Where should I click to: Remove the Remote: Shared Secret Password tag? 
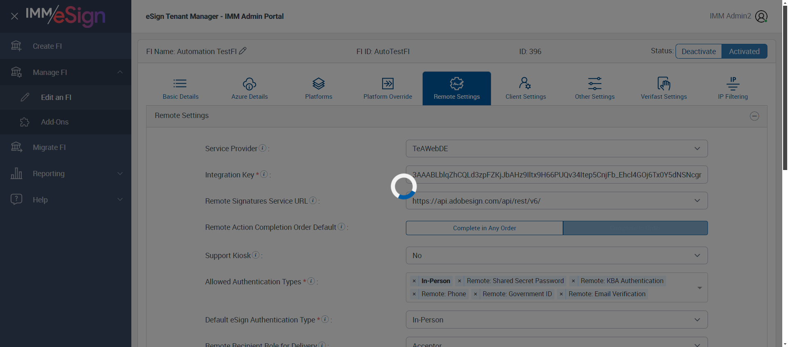click(460, 281)
